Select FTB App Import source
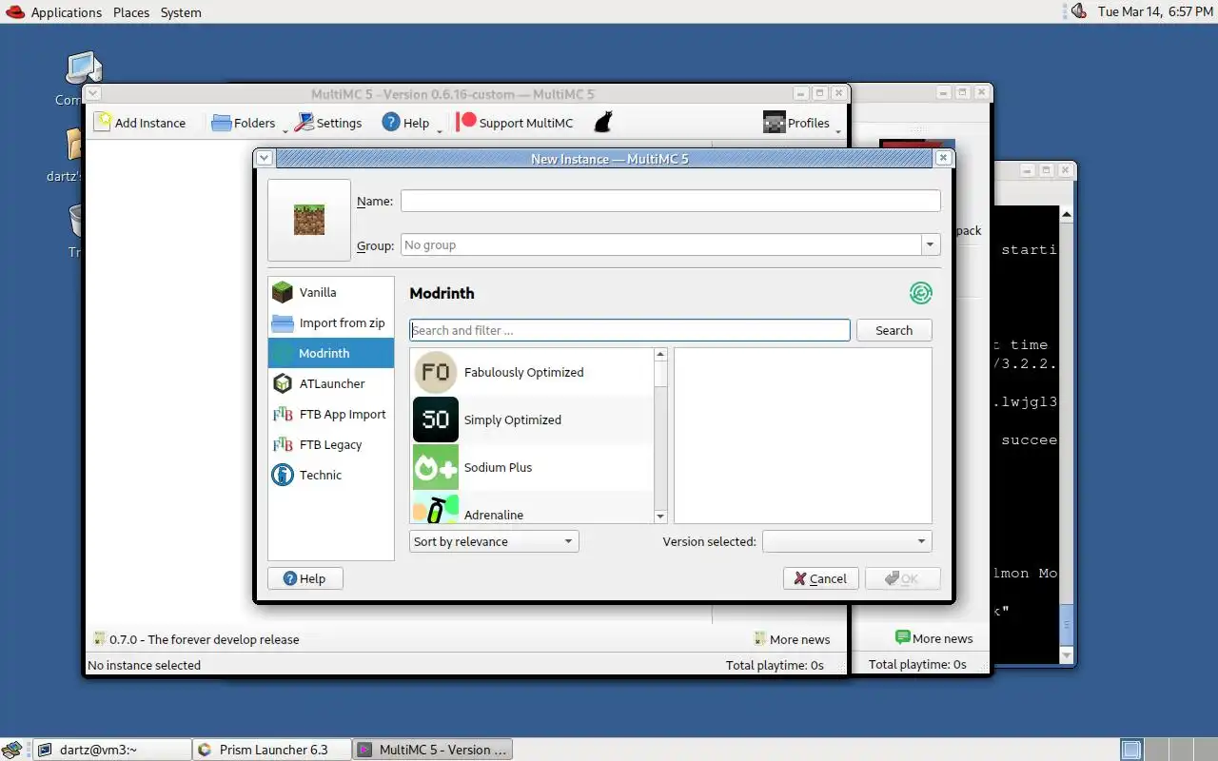 pos(331,414)
